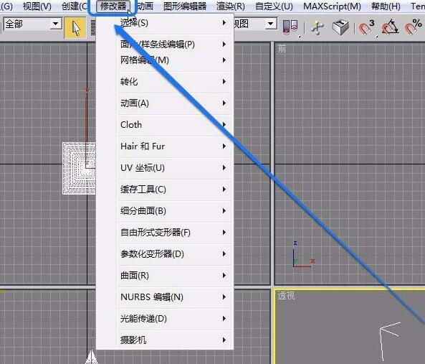Screen dimensions: 425x364
Task: Open the 创建 menu
Action: [75, 6]
